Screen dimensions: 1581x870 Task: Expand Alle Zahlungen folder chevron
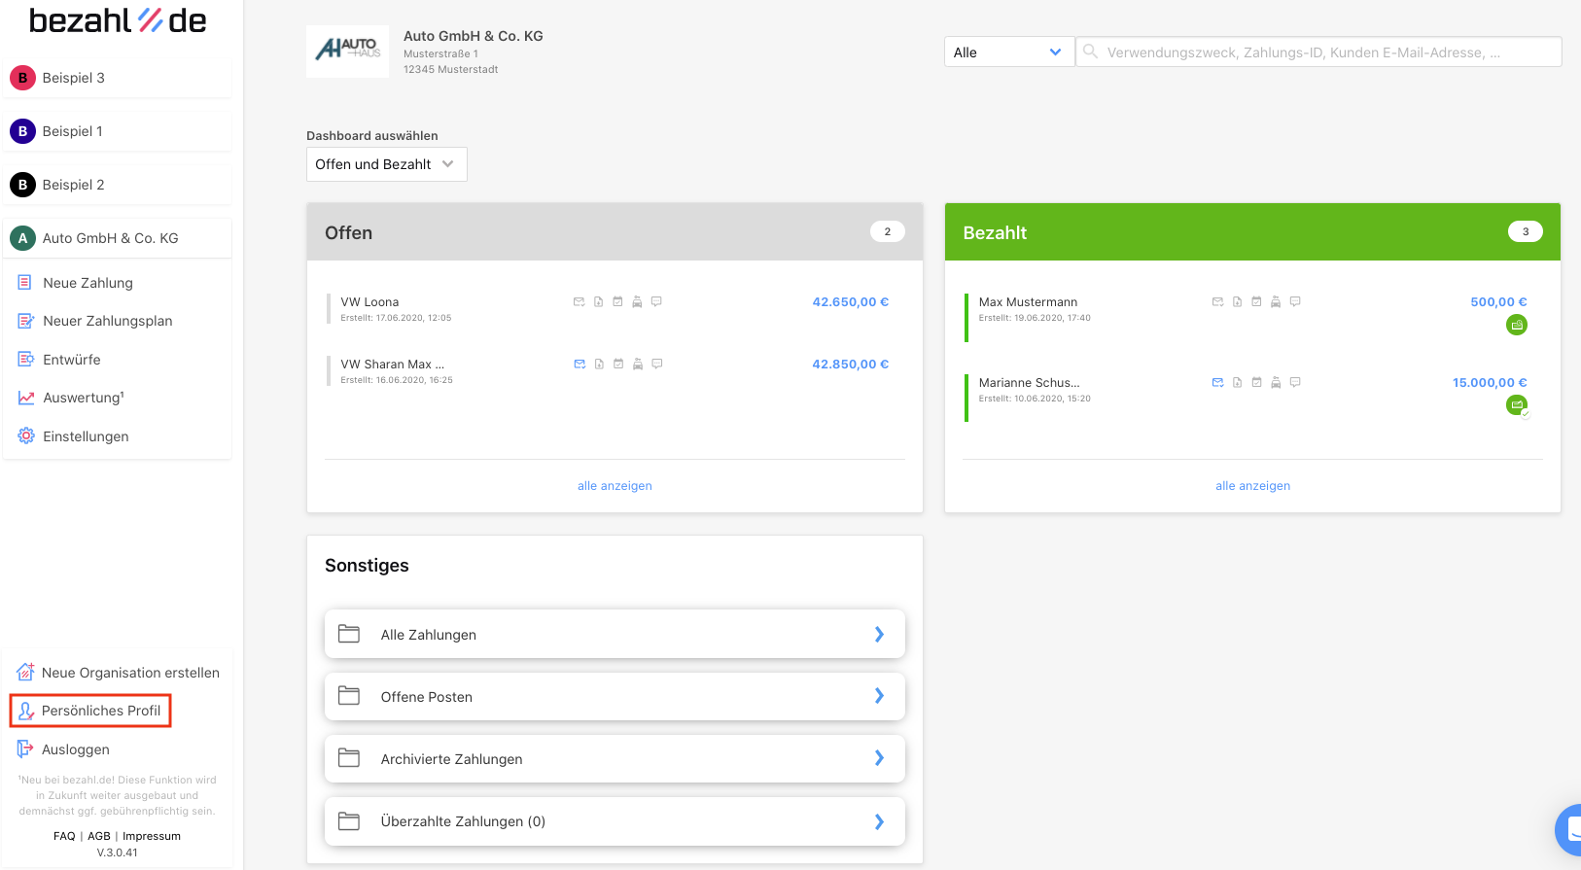(x=879, y=635)
